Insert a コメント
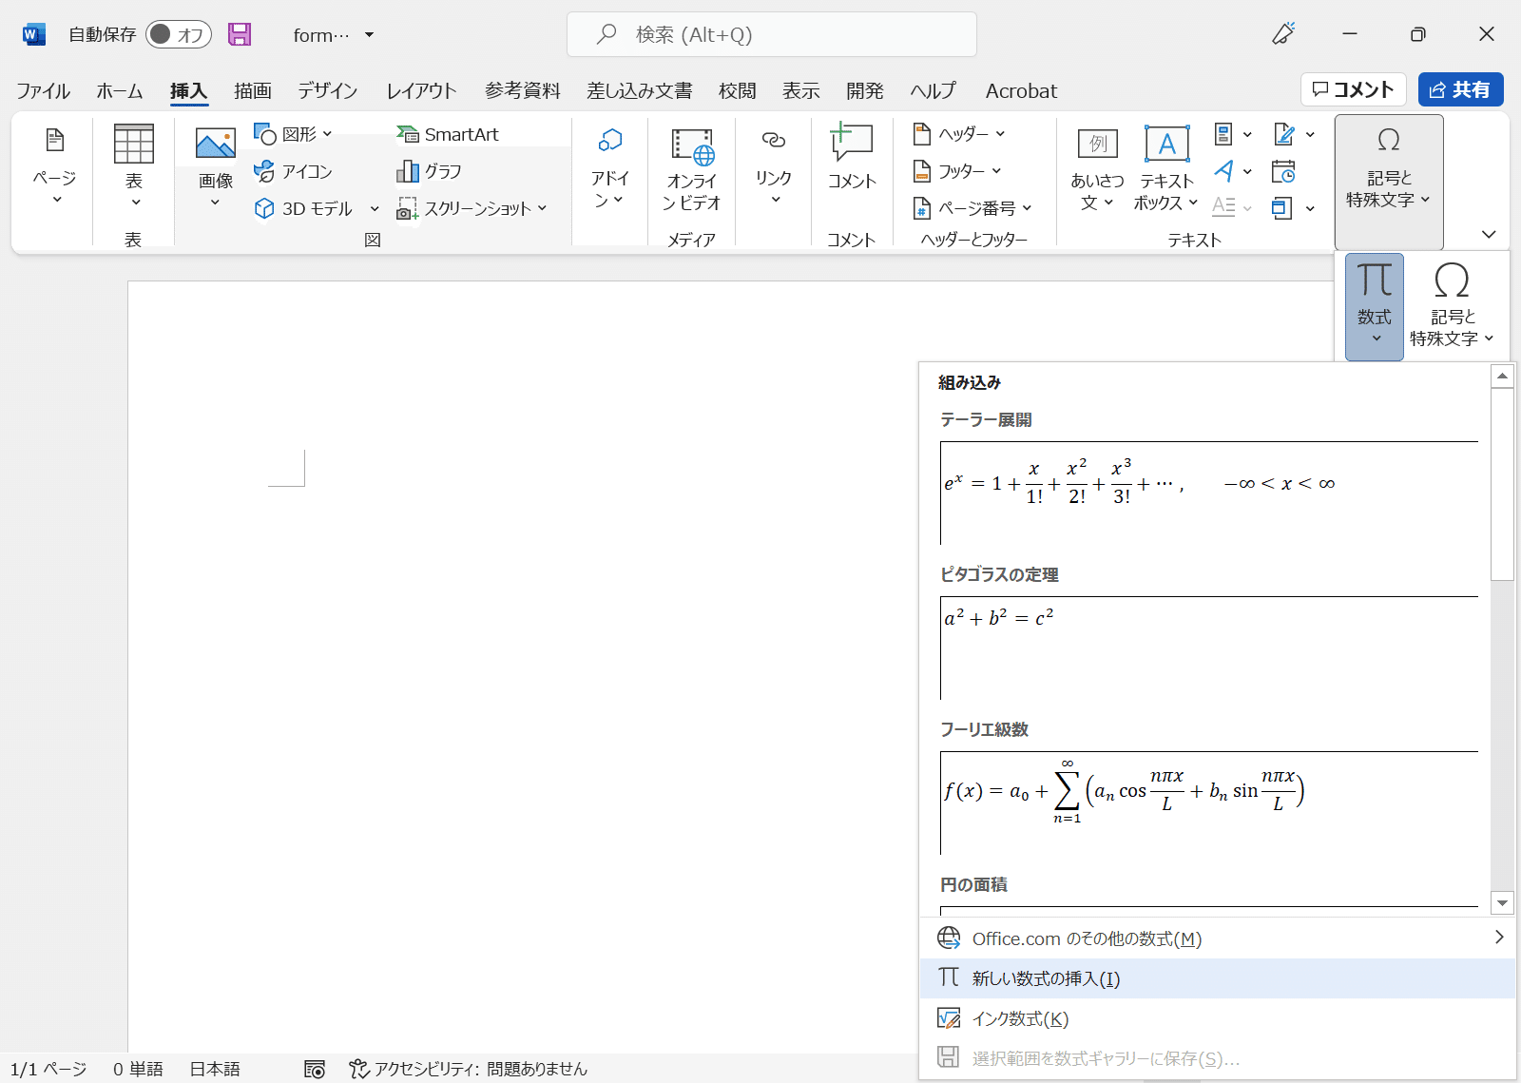The width and height of the screenshot is (1521, 1083). click(851, 162)
